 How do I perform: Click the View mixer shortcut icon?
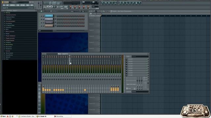(115, 3)
